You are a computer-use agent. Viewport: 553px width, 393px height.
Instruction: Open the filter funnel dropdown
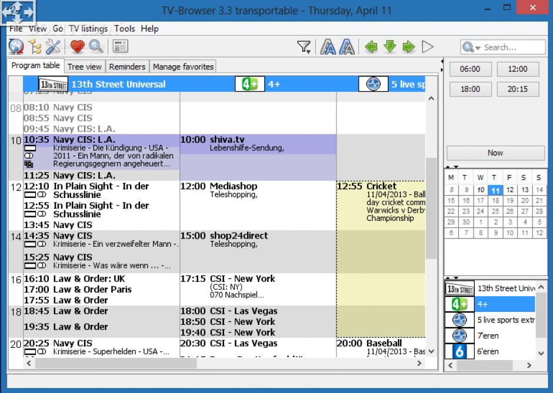(304, 47)
